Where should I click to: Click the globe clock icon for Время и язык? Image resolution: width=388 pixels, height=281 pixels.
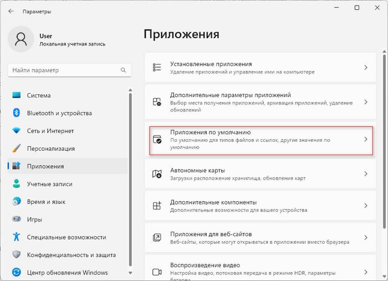coord(16,201)
